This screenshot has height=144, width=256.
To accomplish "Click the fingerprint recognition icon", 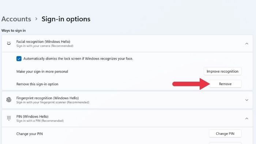I will (x=9, y=100).
